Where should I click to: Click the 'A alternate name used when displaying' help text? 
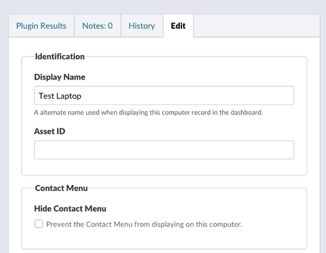coord(149,112)
